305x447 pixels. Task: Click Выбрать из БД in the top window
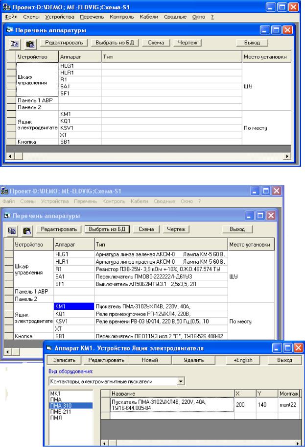(x=115, y=43)
